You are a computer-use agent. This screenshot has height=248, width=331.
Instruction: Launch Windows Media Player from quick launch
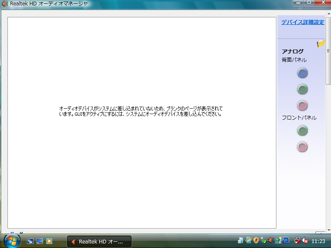[49, 241]
